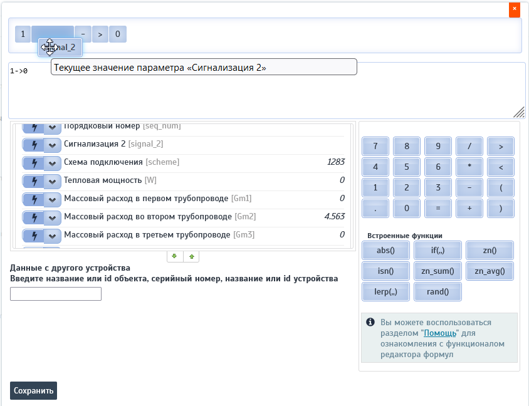529x406 pixels.
Task: Select the '0' token in formula bar
Action: [118, 34]
